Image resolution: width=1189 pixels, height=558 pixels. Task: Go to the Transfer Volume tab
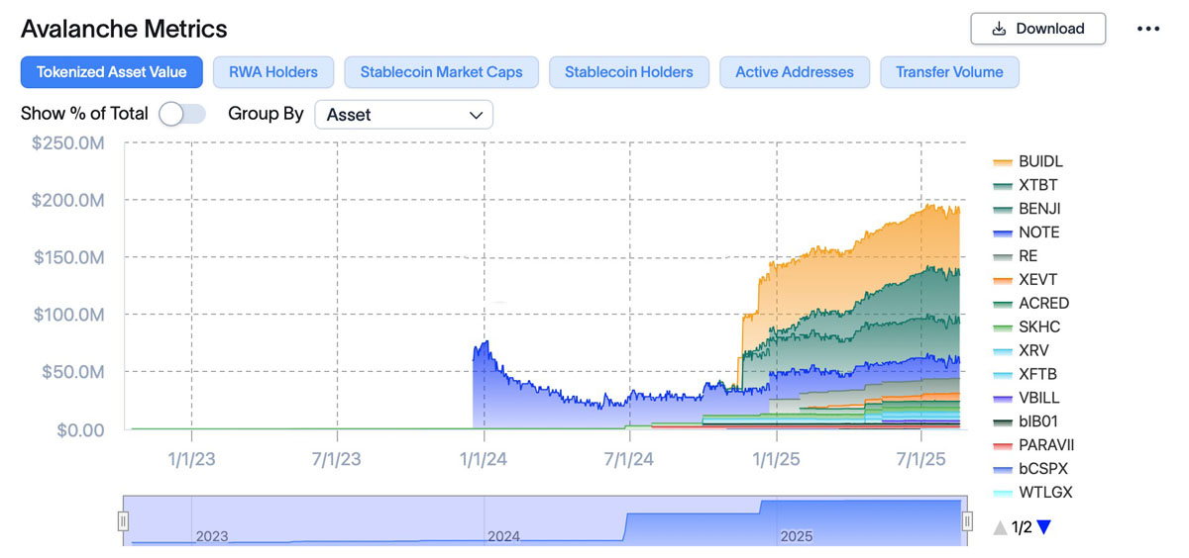point(949,72)
